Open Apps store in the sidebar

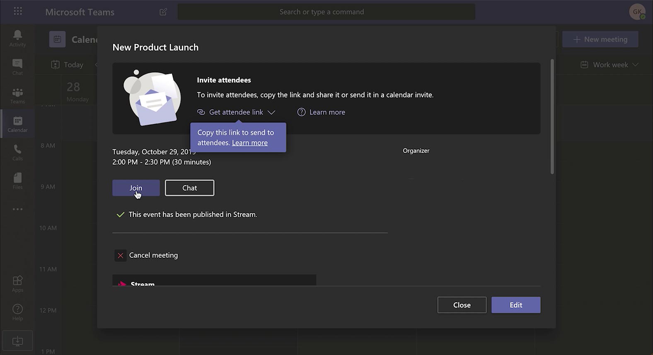click(17, 284)
